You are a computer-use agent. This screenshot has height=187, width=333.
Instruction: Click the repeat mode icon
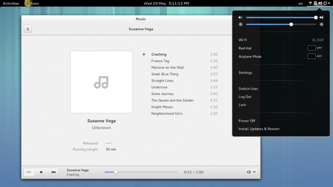(249, 172)
